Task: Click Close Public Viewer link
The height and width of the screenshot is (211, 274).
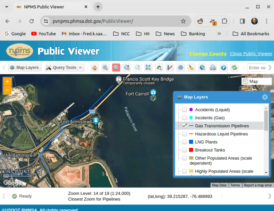Action: (x=251, y=54)
